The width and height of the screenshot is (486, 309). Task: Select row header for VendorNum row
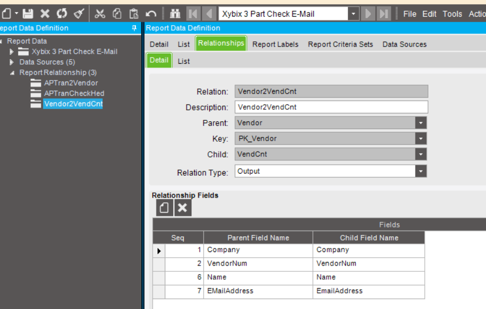pyautogui.click(x=159, y=265)
